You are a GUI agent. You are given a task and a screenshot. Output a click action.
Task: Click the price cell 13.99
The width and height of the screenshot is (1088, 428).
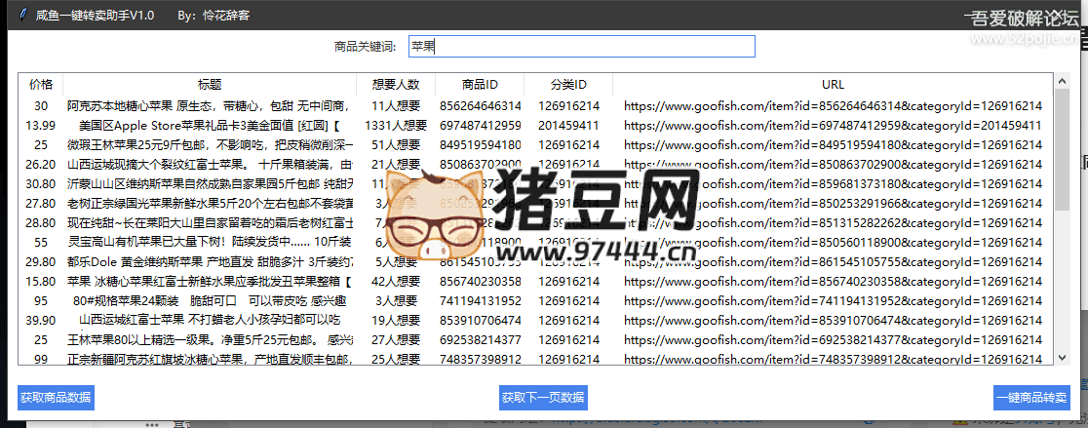40,126
